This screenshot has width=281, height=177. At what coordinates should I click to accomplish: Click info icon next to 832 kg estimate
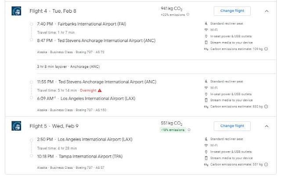coord(266,106)
